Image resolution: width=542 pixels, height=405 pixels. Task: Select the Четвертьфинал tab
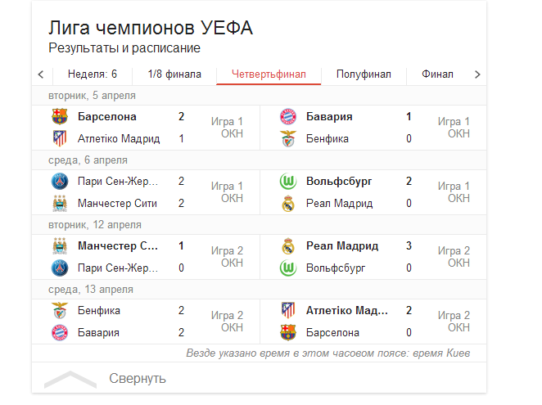(269, 74)
